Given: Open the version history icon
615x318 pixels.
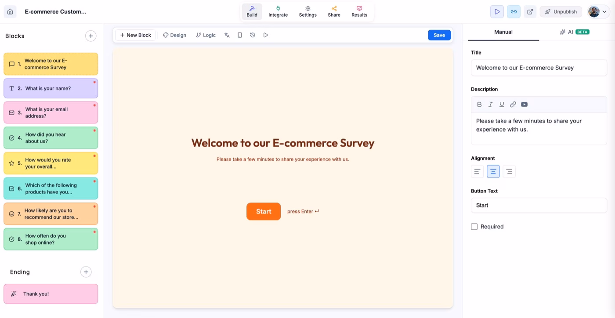Looking at the screenshot, I should pyautogui.click(x=253, y=35).
